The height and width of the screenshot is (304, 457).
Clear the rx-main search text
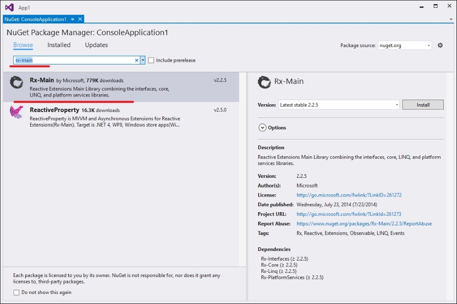point(136,60)
